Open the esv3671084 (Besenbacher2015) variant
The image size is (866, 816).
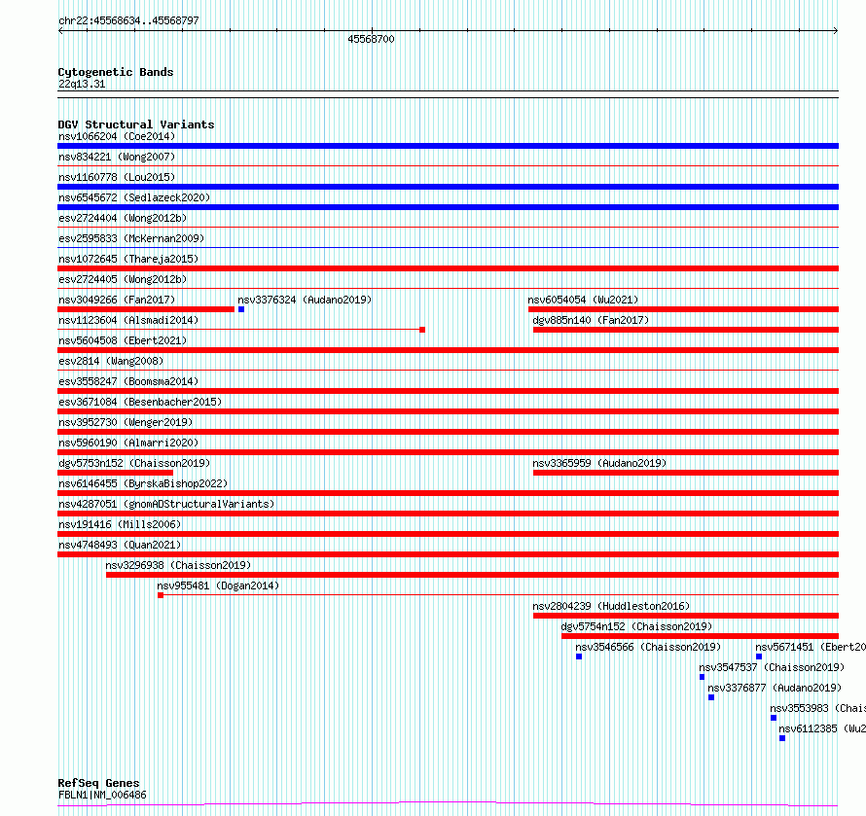pyautogui.click(x=140, y=402)
